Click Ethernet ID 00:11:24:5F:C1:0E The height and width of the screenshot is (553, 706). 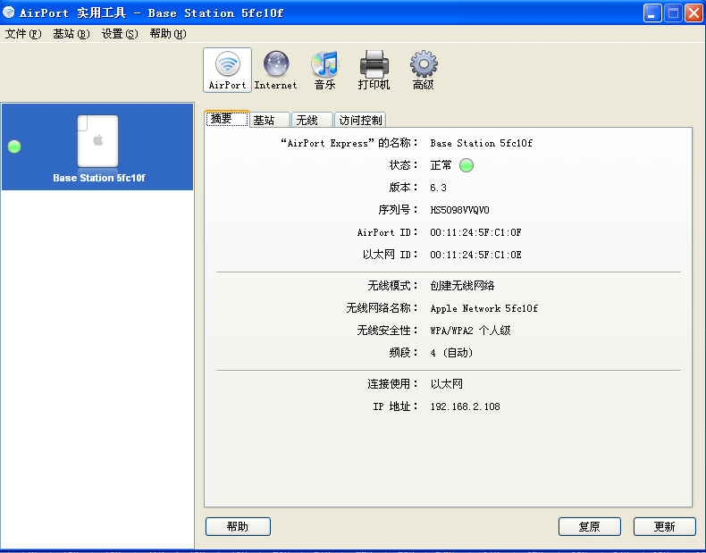click(475, 255)
